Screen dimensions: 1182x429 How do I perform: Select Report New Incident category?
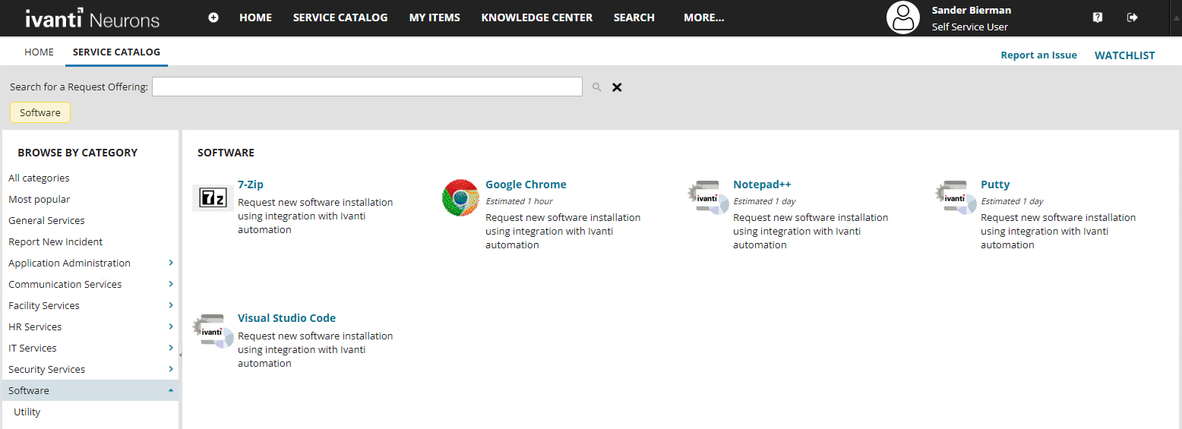pos(55,241)
